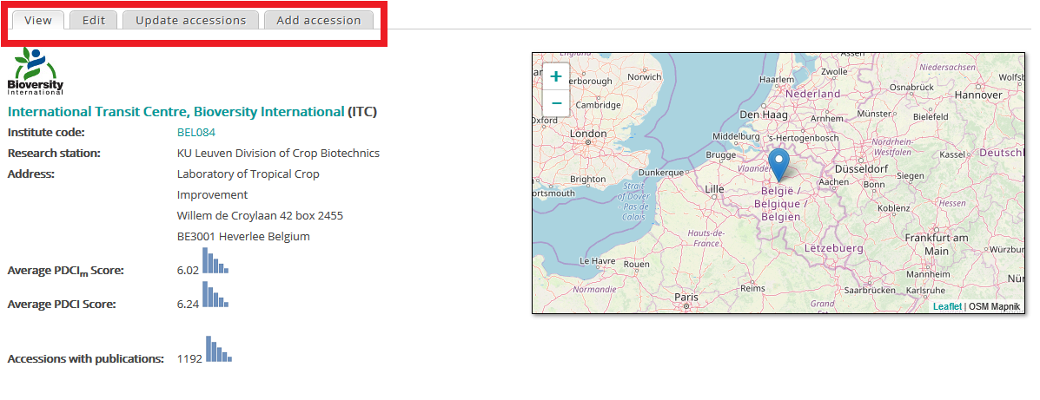This screenshot has width=1040, height=400.
Task: Click the blue location marker on map
Action: (x=778, y=164)
